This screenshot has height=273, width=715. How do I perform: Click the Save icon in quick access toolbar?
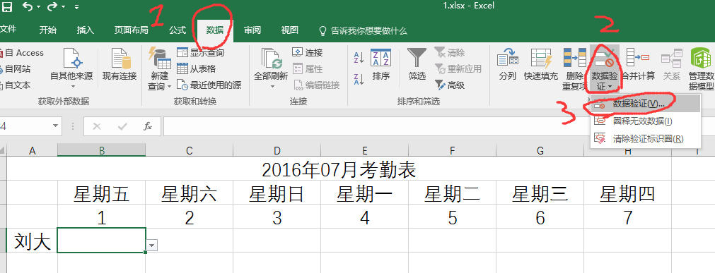pos(7,6)
